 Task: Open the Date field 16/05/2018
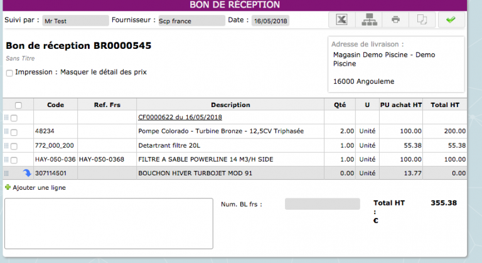(x=270, y=21)
